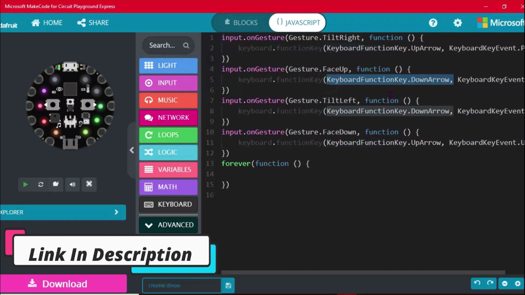Switch to the BLOCKS editor tab
The height and width of the screenshot is (295, 525).
pyautogui.click(x=241, y=23)
